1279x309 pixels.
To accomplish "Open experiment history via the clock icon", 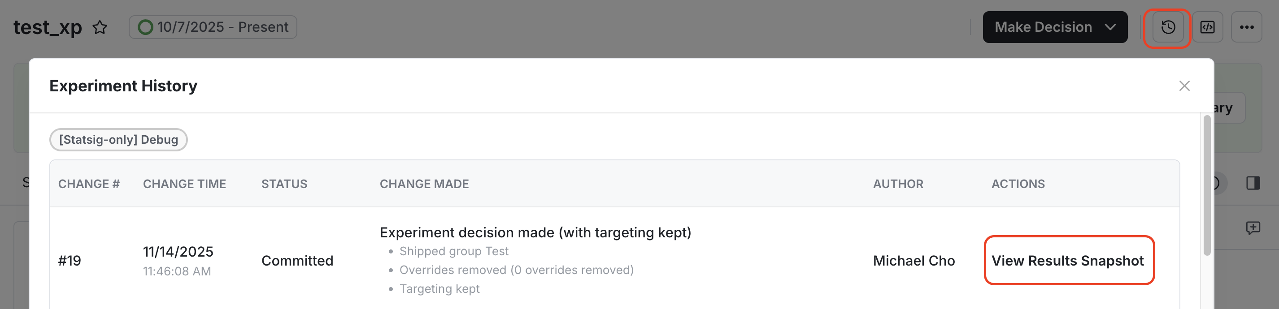I will (x=1167, y=27).
